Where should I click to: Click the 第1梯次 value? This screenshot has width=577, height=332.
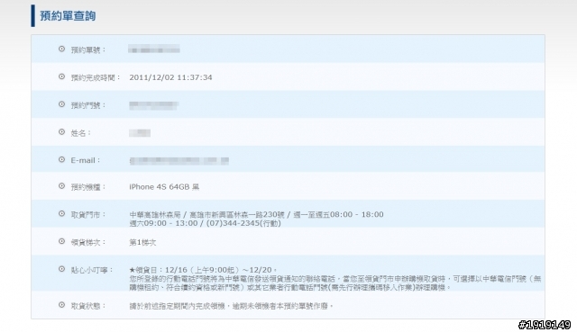tap(142, 242)
